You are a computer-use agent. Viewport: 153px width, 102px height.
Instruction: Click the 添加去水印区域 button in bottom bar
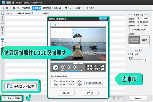[12, 98]
